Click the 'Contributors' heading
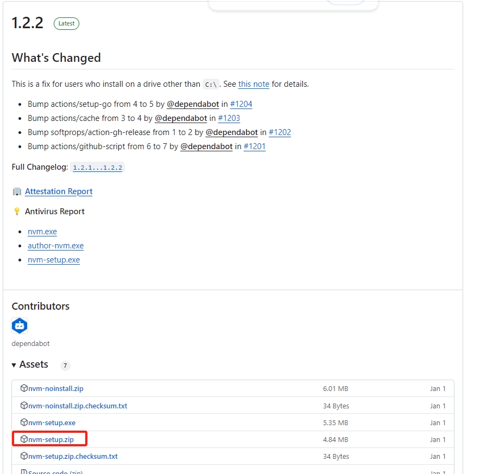493x474 pixels. point(41,306)
